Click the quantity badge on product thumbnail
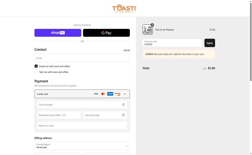This screenshot has width=252, height=155. [152, 25]
